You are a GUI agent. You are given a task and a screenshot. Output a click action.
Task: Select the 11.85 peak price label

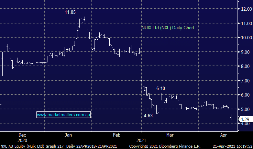point(70,12)
